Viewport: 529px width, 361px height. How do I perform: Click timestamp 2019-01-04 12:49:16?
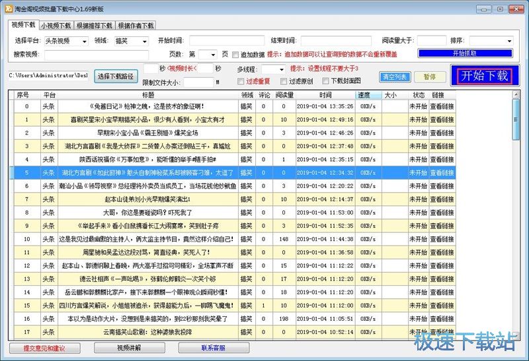[x=325, y=119]
